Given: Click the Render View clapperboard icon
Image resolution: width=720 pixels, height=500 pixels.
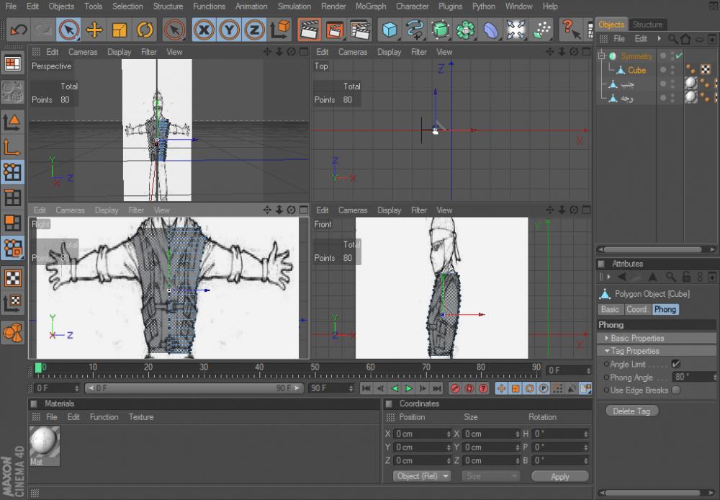Looking at the screenshot, I should (x=310, y=30).
